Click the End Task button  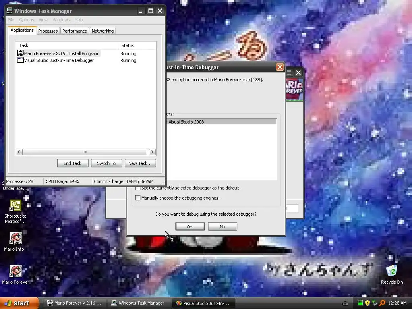[72, 163]
